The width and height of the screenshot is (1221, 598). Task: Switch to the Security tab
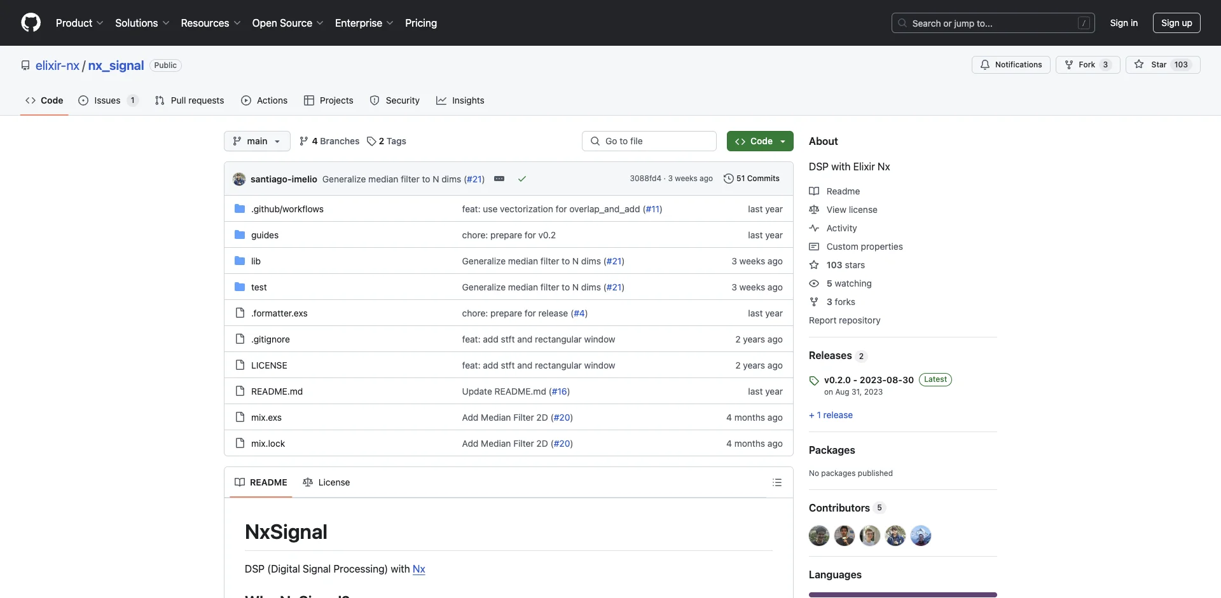[x=394, y=100]
